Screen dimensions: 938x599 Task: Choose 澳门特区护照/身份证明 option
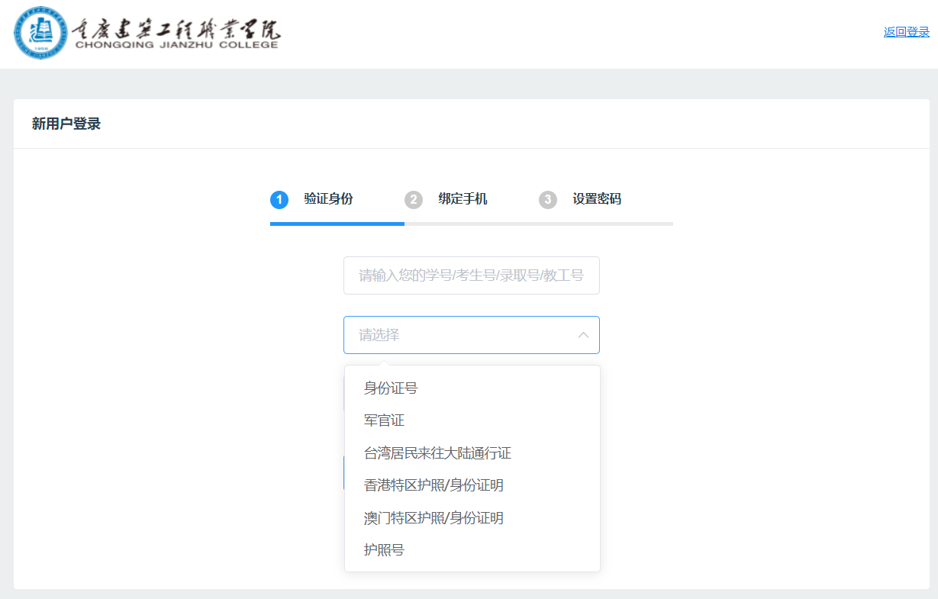pos(434,518)
